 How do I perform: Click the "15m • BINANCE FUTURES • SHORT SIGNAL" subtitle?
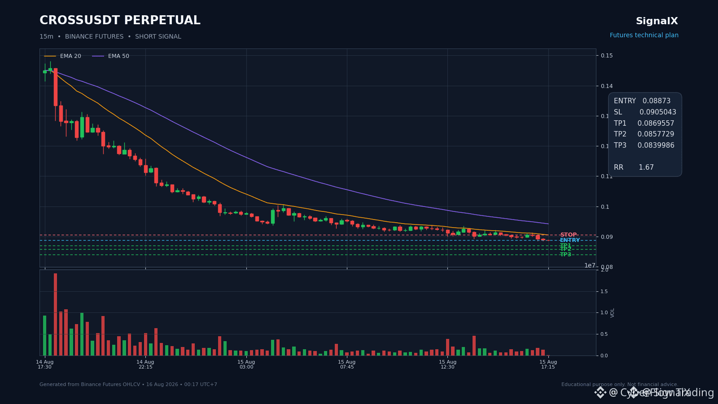[110, 37]
